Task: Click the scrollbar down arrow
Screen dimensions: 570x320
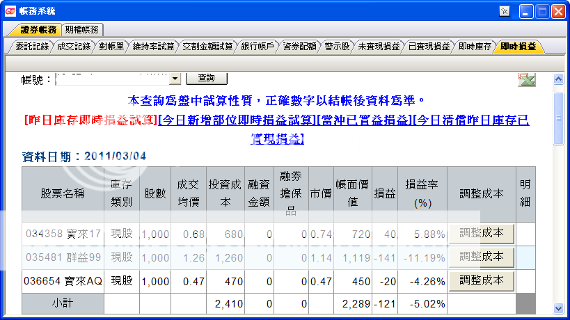Action: pos(558,307)
